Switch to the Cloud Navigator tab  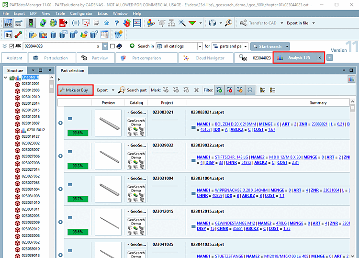click(x=206, y=58)
